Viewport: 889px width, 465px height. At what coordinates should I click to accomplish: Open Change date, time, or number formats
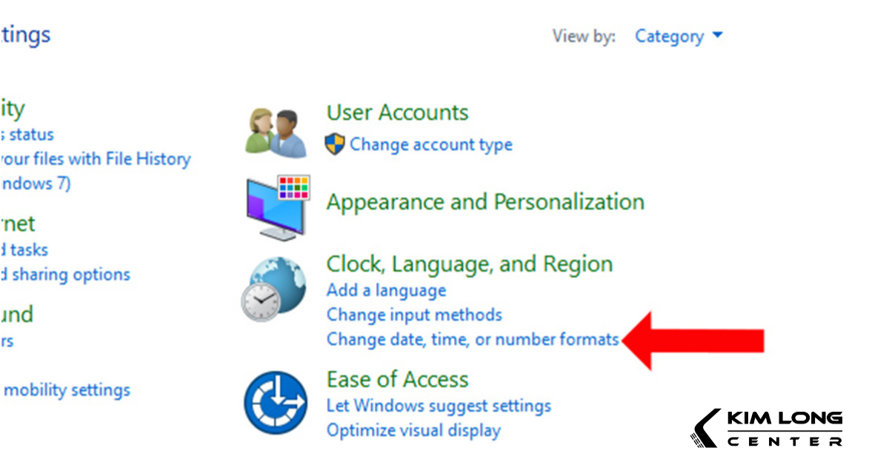(472, 339)
